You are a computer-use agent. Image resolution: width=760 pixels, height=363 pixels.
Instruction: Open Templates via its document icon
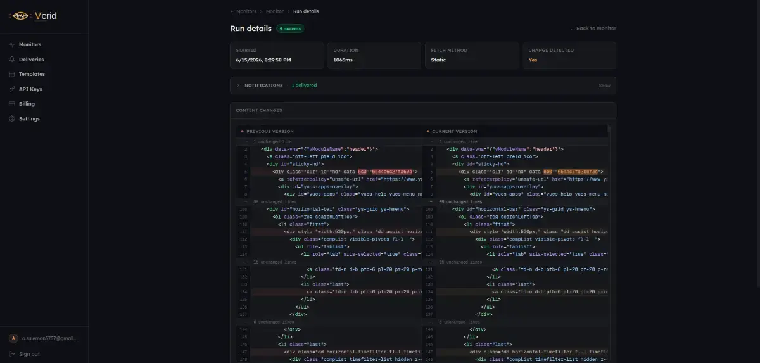12,74
